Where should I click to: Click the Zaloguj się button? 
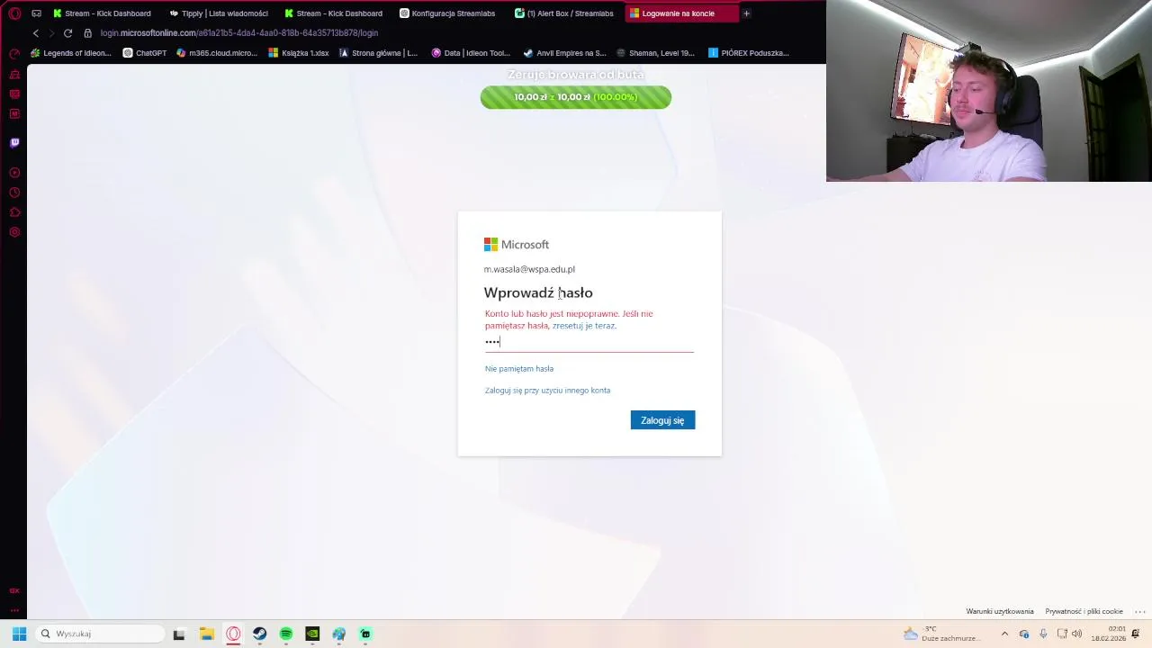(x=662, y=420)
